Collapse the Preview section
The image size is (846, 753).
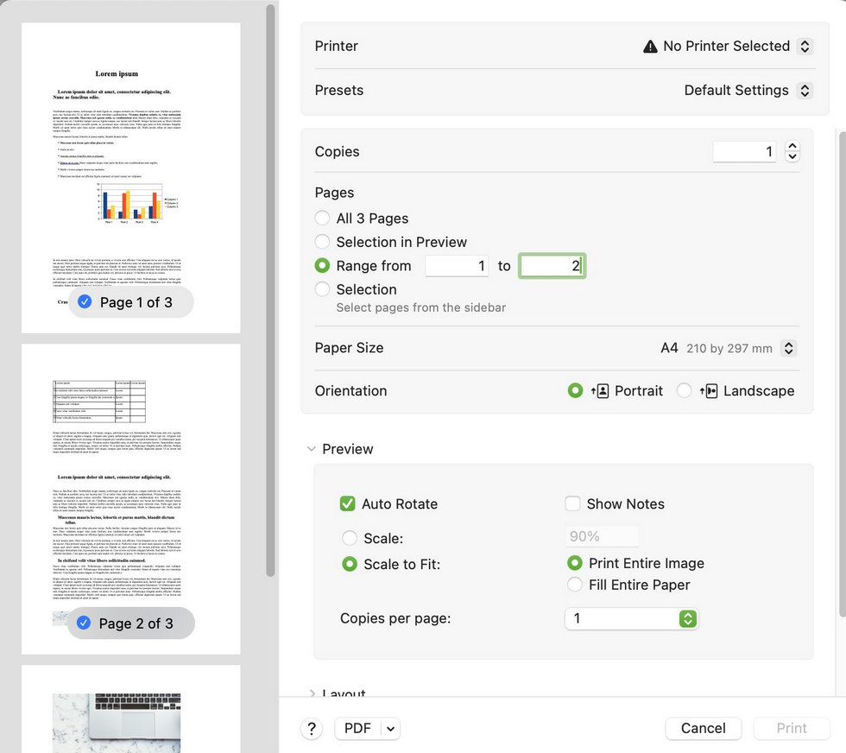(x=312, y=448)
